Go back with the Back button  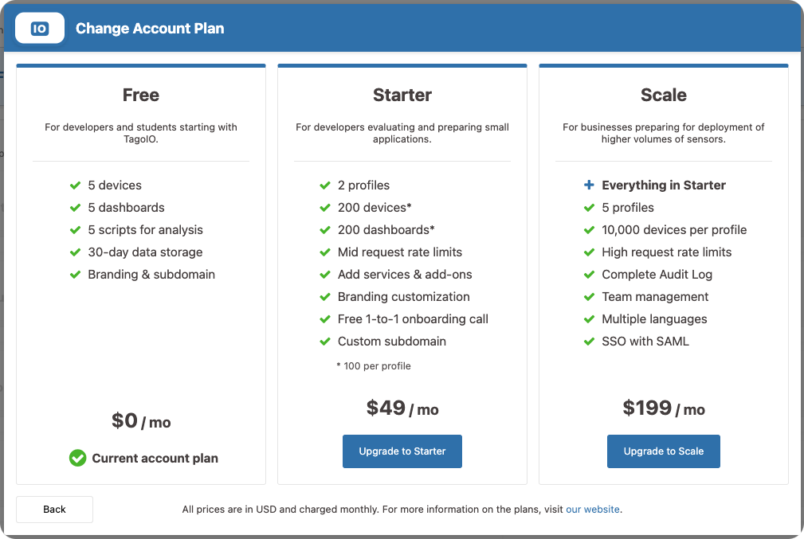coord(54,510)
